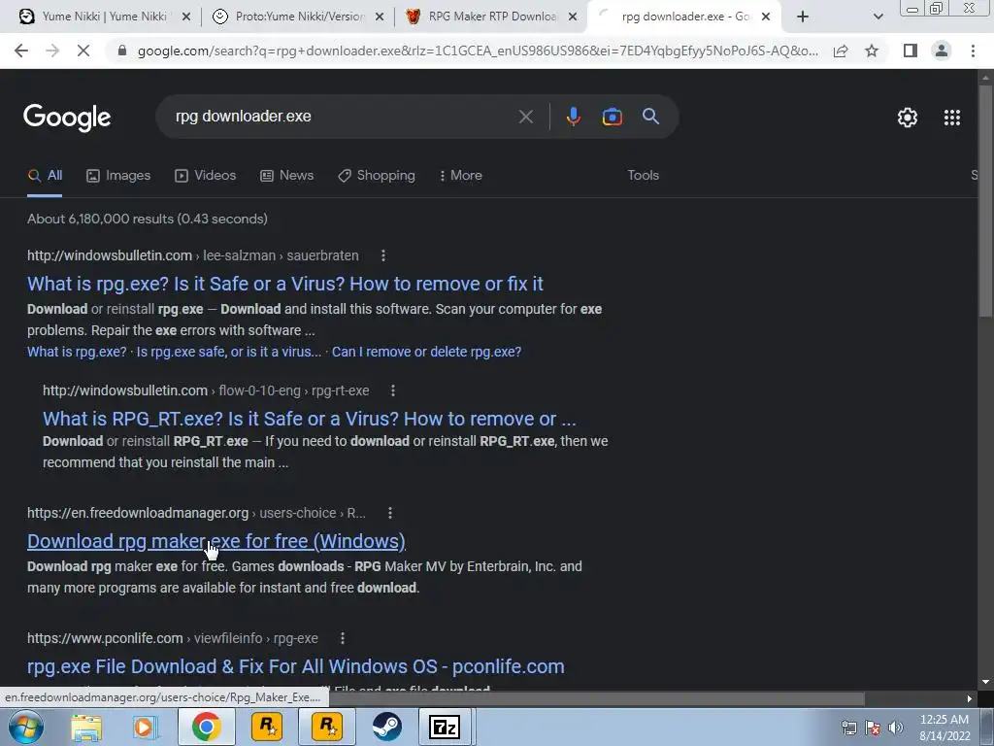Search by image with camera icon
994x746 pixels.
click(x=612, y=117)
